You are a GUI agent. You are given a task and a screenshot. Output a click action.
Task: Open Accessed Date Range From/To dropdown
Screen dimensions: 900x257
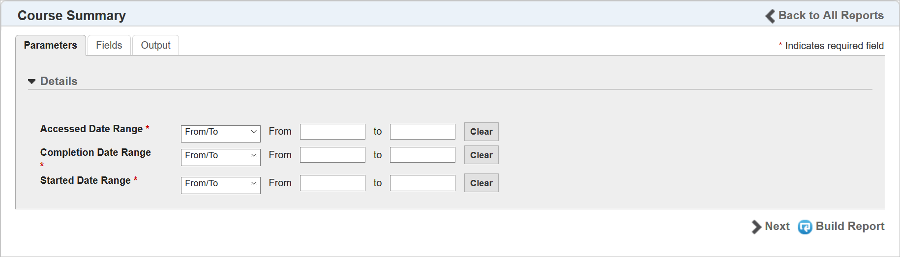[x=220, y=132]
